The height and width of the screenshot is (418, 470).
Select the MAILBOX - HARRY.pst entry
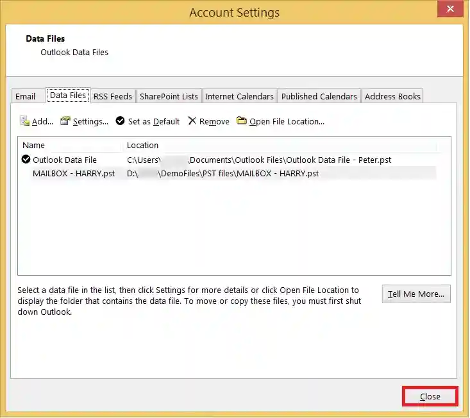pos(230,174)
